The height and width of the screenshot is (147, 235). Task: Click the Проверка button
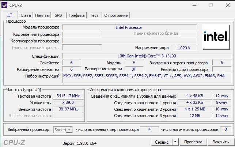click(193, 142)
